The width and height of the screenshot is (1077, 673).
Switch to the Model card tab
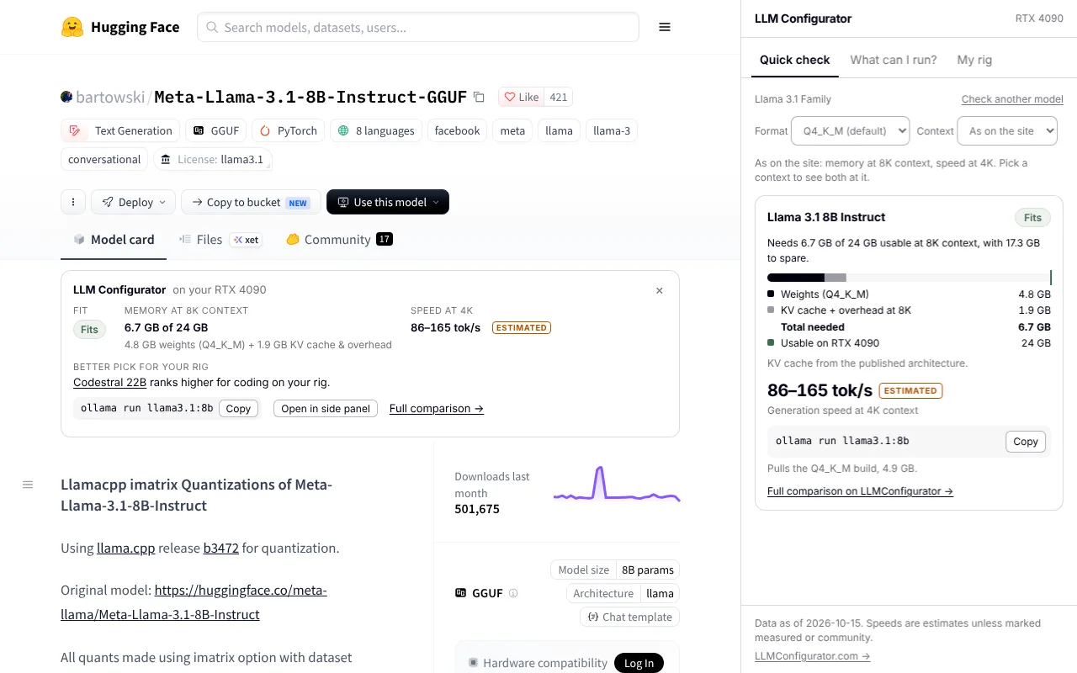[x=114, y=240]
